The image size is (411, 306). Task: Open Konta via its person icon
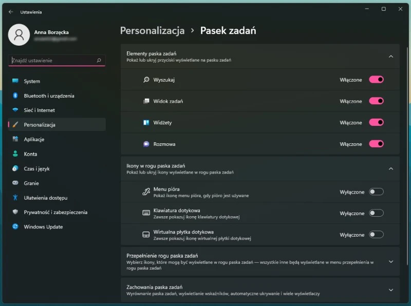(14, 154)
